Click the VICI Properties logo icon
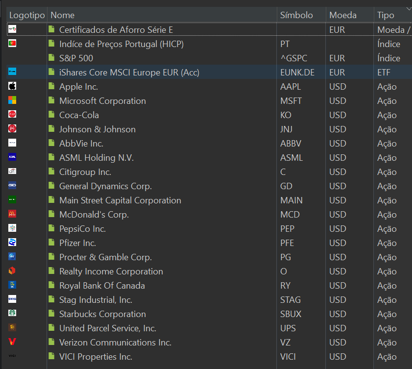Screen dimensions: 412x369 pyautogui.click(x=12, y=356)
